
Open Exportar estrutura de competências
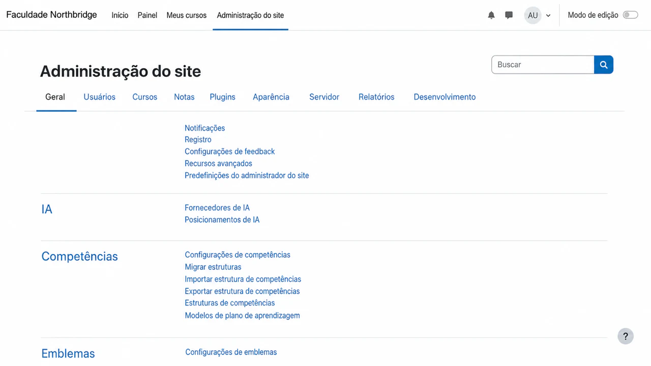[x=242, y=292]
